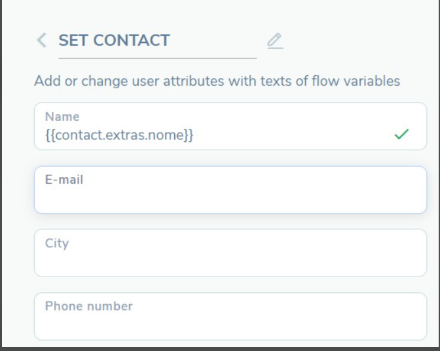This screenshot has width=440, height=351.
Task: Click the E-mail field label
Action: tap(64, 179)
